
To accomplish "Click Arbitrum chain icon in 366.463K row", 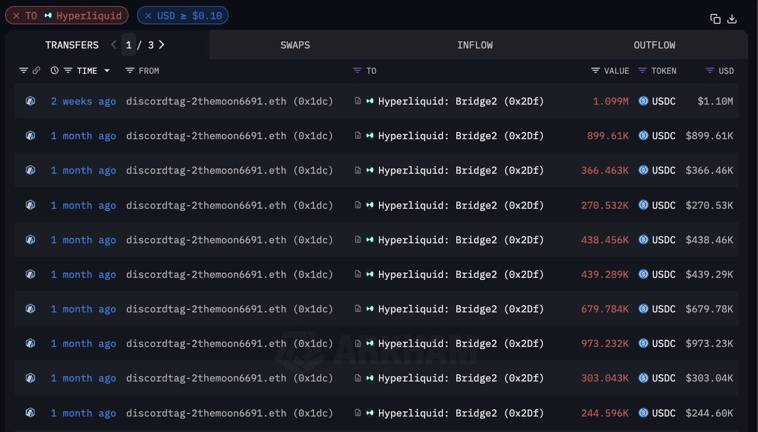I will [x=30, y=170].
